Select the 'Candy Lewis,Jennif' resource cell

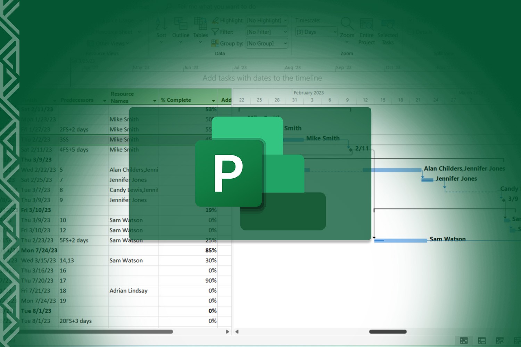coord(134,190)
